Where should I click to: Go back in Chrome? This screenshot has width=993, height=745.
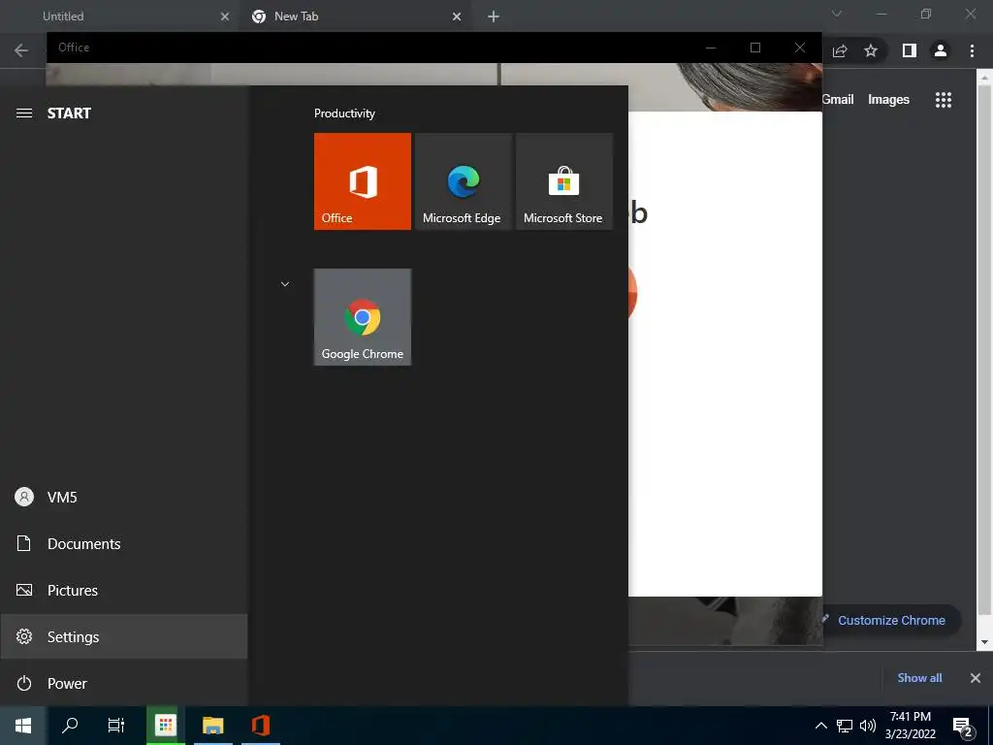[x=21, y=50]
